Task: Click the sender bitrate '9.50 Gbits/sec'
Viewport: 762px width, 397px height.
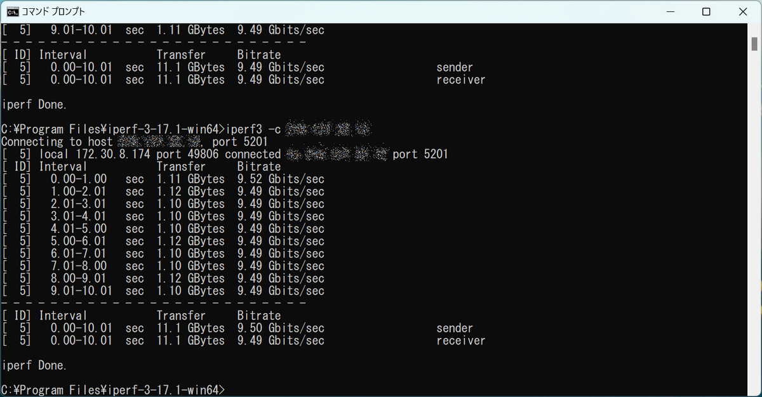Action: (281, 329)
